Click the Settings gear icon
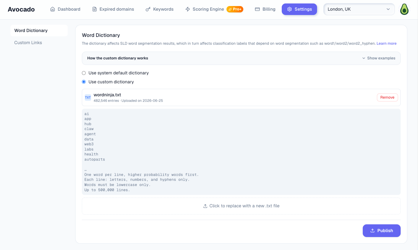The width and height of the screenshot is (418, 250). pos(290,9)
